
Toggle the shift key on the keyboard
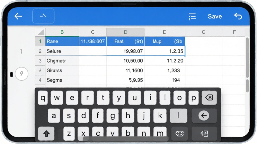pos(46,133)
